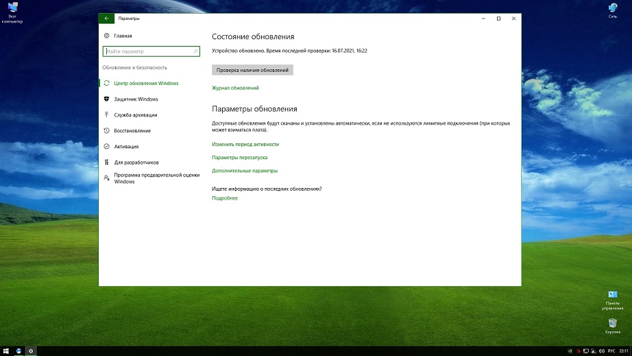
Task: Click the history clock icon for Восстановление
Action: coord(106,130)
